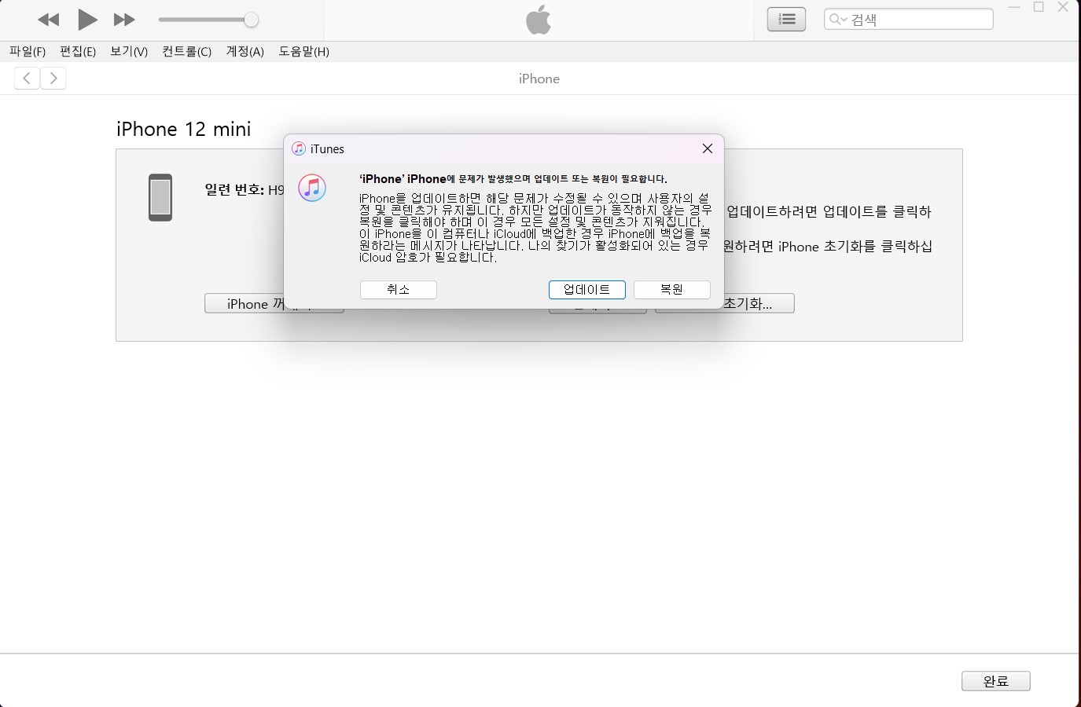This screenshot has height=707, width=1081.
Task: Click the fast-forward playback button
Action: [124, 20]
